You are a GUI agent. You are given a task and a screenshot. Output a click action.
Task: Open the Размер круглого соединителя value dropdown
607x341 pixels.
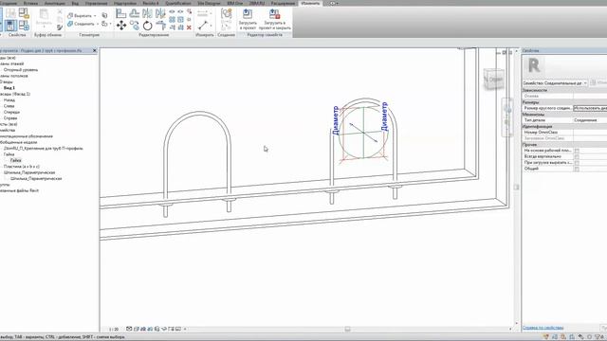pos(590,108)
